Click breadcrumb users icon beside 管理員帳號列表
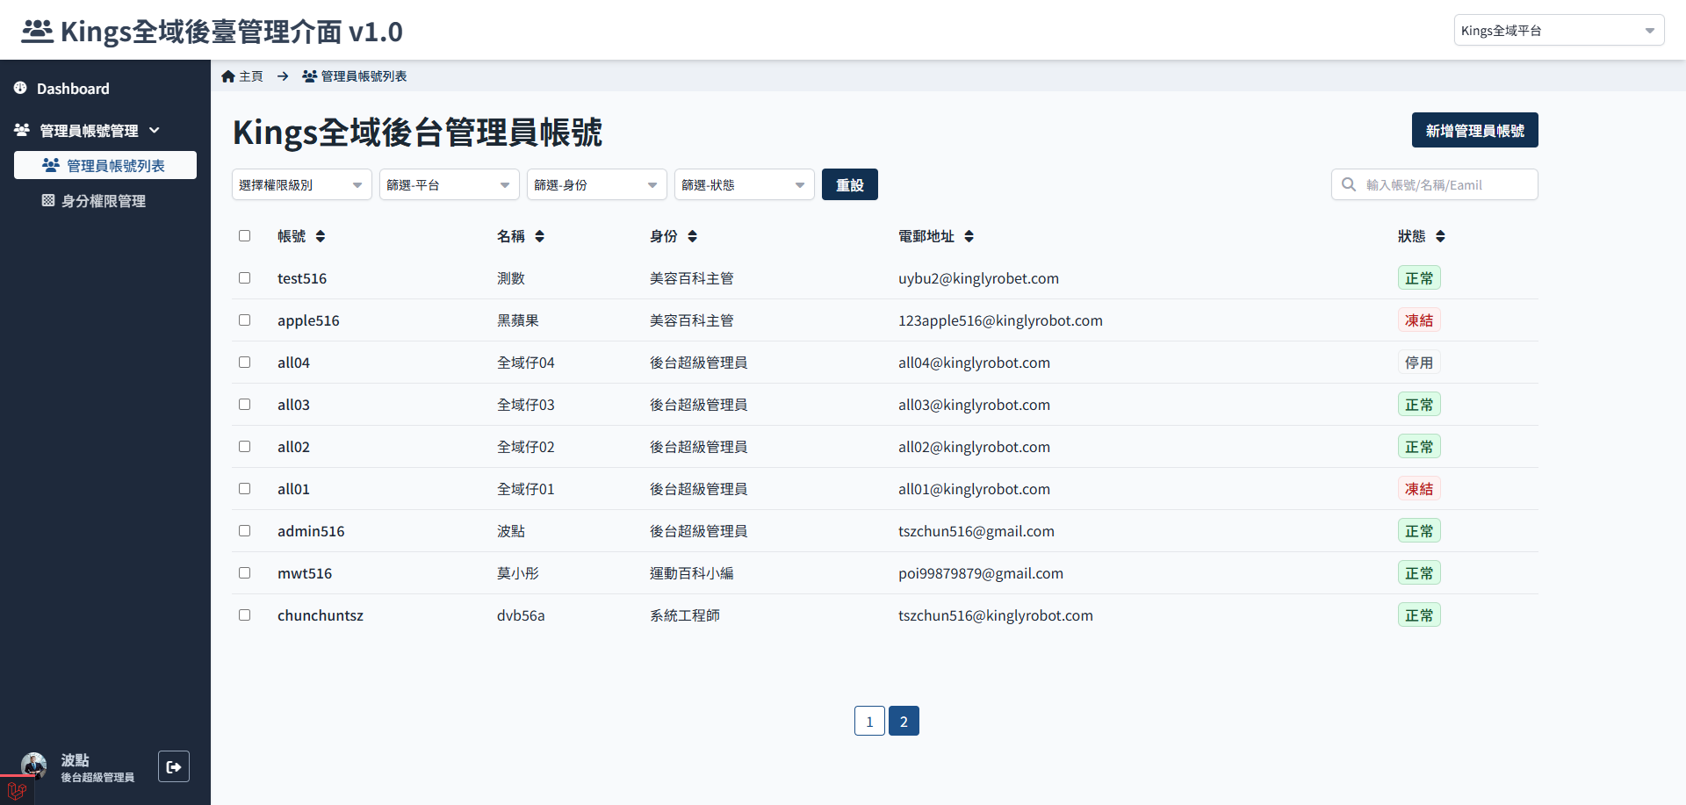Image resolution: width=1686 pixels, height=805 pixels. pos(309,76)
